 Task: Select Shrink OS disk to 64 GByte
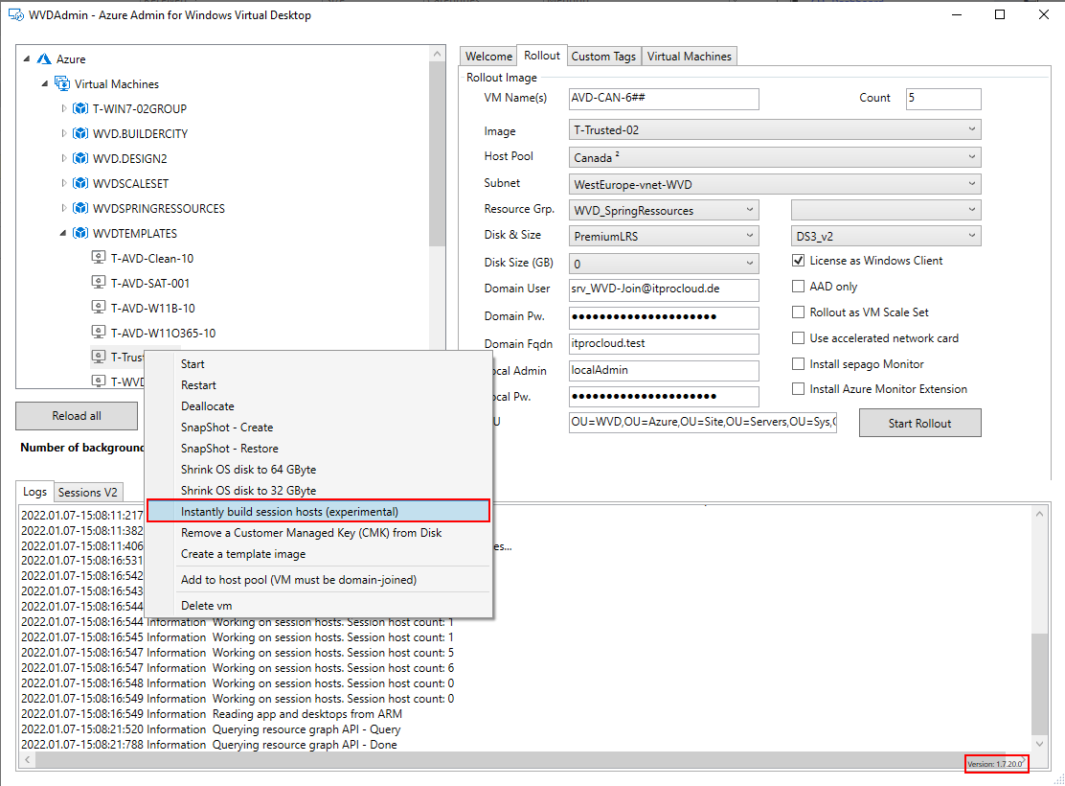[x=318, y=469]
